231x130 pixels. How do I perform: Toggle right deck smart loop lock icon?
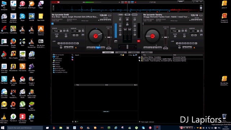tap(194, 48)
